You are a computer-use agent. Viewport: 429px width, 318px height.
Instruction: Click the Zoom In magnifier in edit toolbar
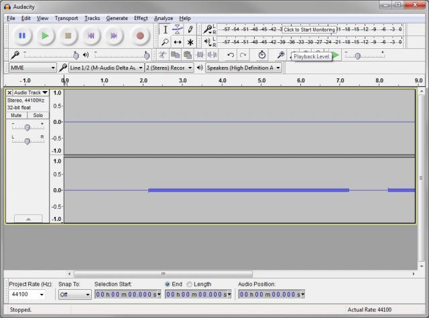coord(281,55)
